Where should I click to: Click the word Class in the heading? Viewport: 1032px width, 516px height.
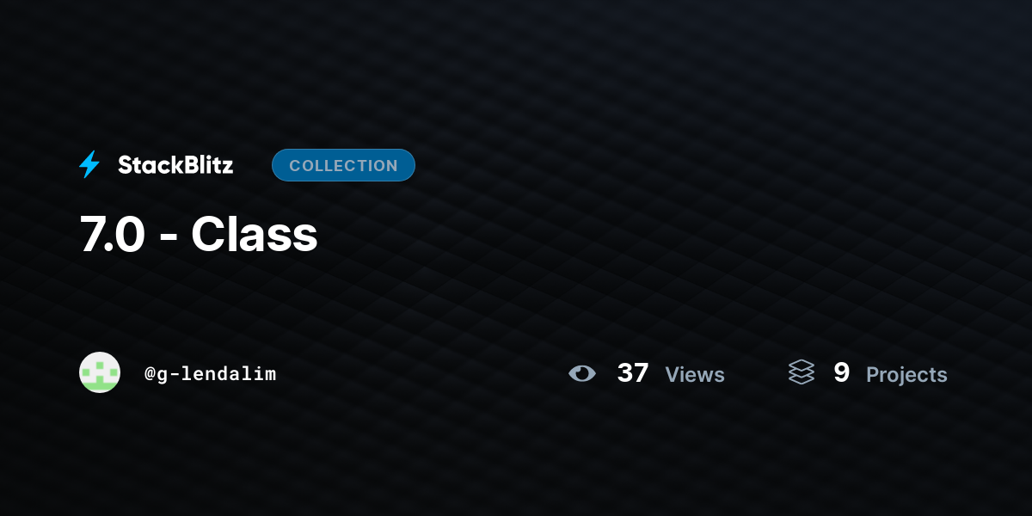click(255, 235)
